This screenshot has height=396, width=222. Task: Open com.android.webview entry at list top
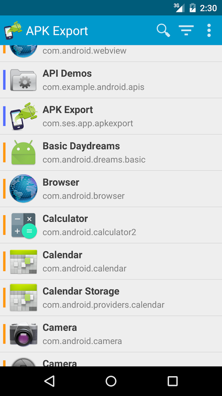click(x=111, y=53)
